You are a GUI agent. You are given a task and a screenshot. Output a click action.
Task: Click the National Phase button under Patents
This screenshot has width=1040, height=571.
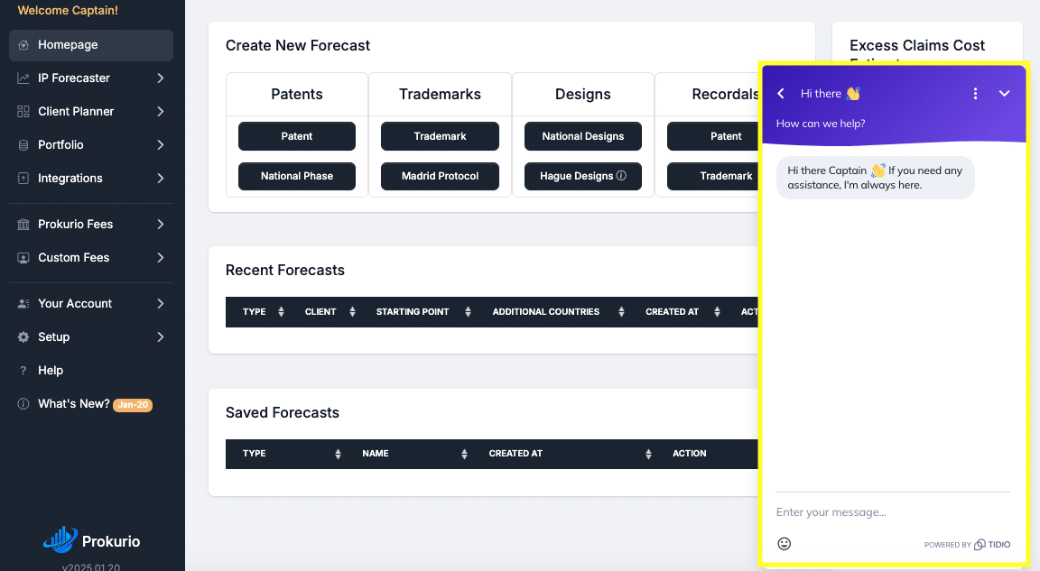pos(296,176)
